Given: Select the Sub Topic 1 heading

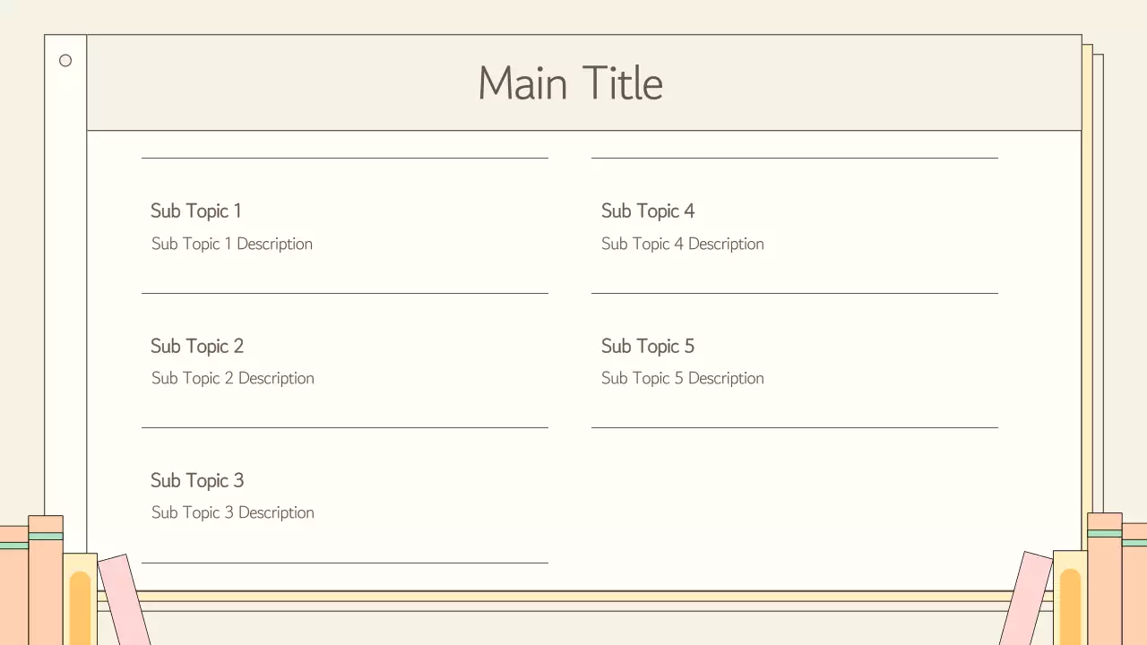Looking at the screenshot, I should pos(195,211).
